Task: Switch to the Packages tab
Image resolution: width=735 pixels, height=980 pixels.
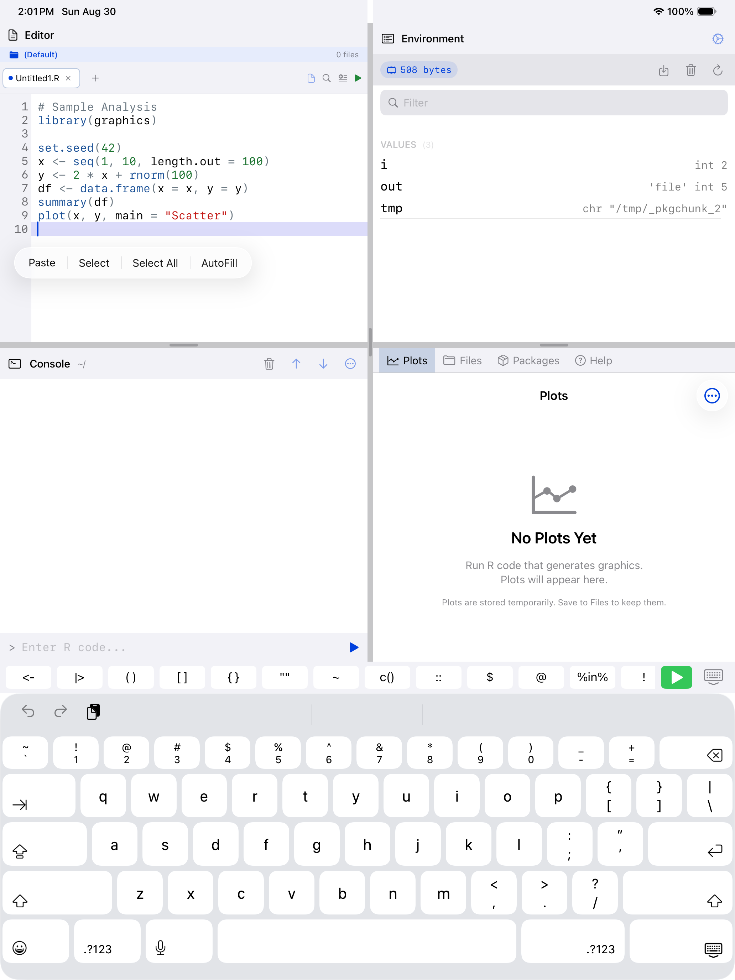Action: click(x=528, y=361)
